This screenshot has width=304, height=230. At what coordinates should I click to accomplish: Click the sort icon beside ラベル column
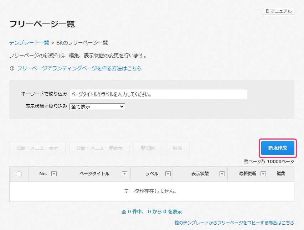168,174
